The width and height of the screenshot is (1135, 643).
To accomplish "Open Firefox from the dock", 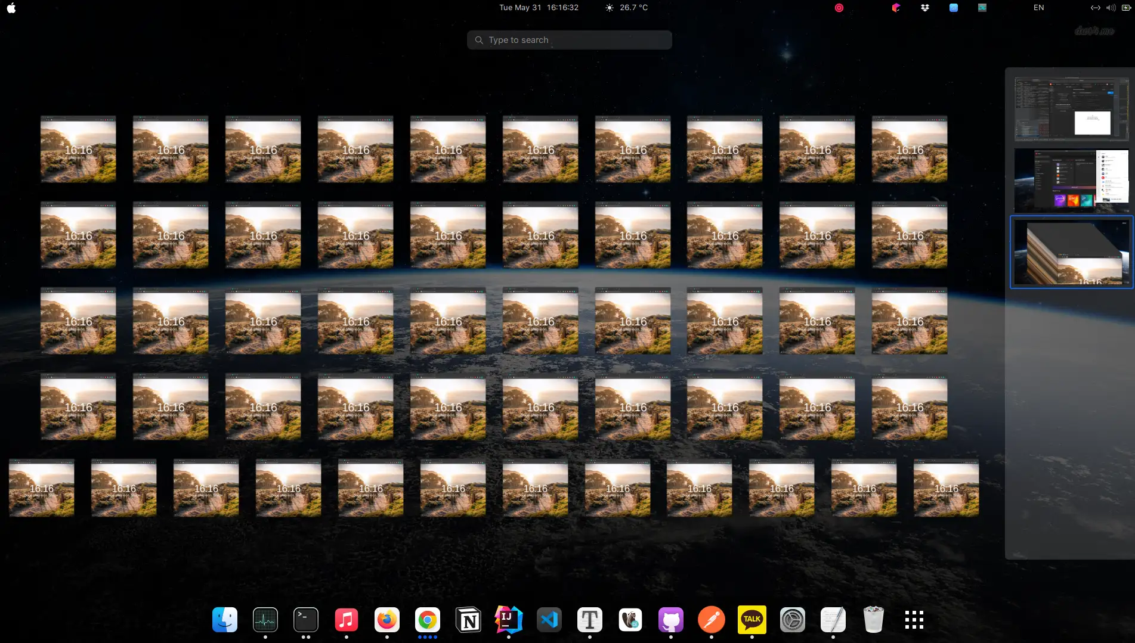I will click(x=387, y=620).
